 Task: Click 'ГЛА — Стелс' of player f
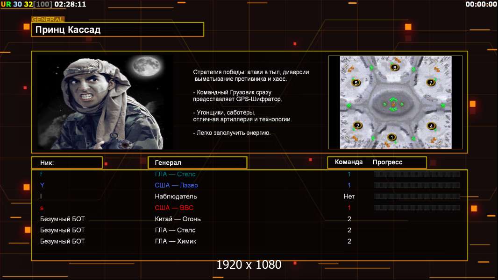[x=175, y=174]
